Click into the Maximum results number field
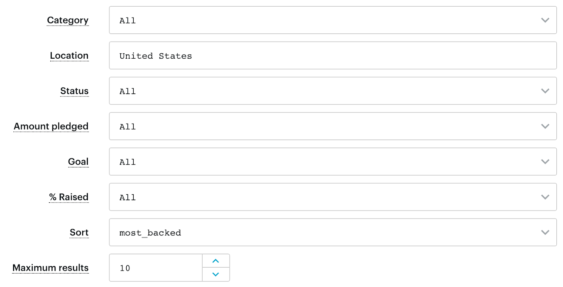Viewport: 563px width, 287px height. pos(156,268)
